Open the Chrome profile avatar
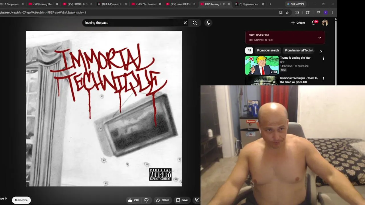Viewport: 365px width, 205px height. [x=326, y=13]
